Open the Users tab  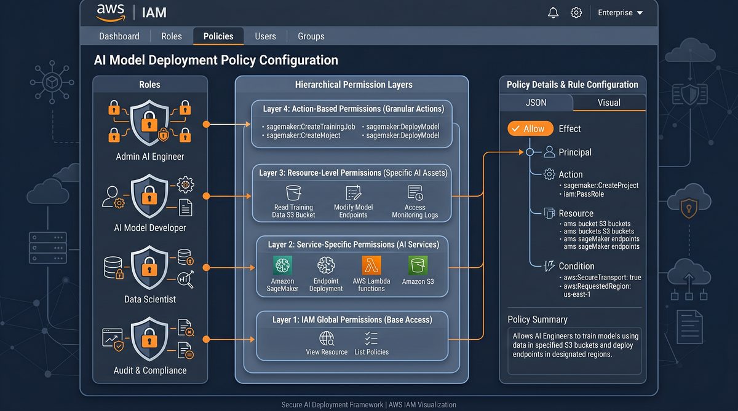point(266,36)
